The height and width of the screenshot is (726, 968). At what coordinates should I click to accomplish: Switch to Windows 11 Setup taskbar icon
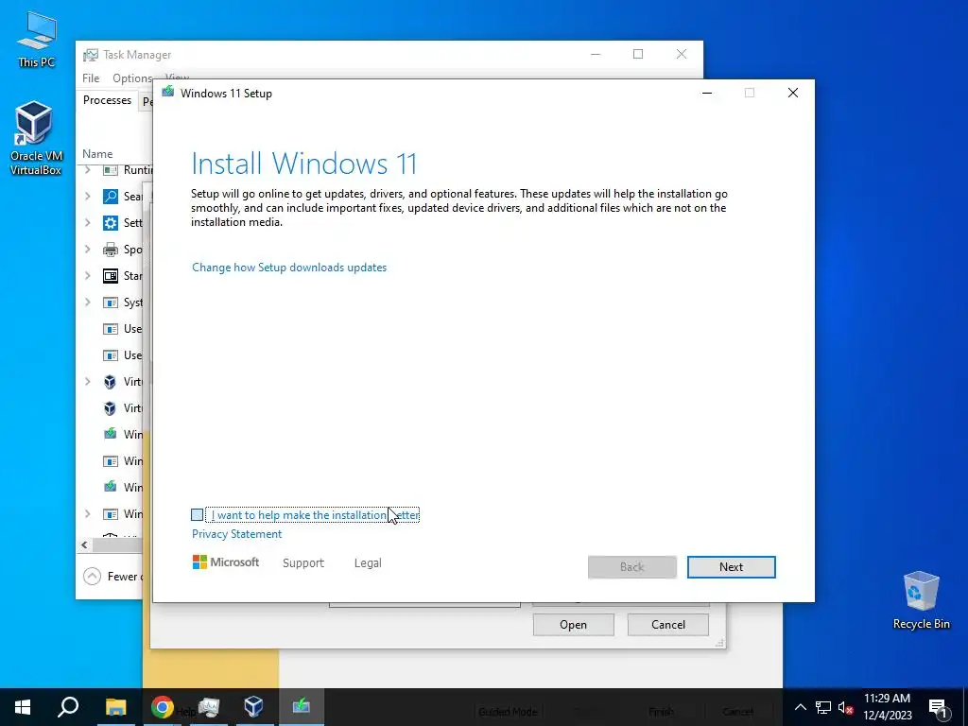pos(302,707)
